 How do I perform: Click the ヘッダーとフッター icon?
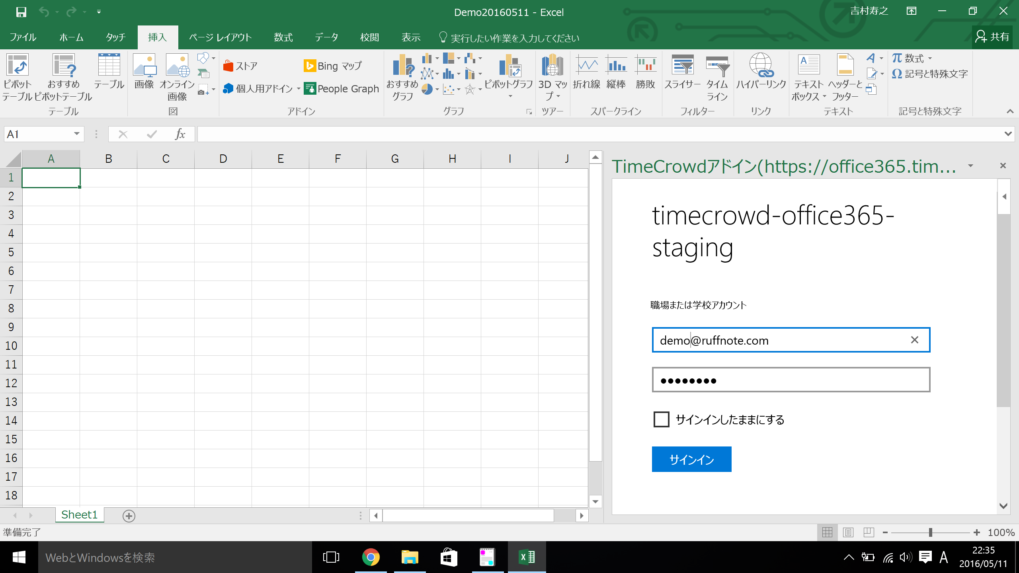(x=845, y=77)
